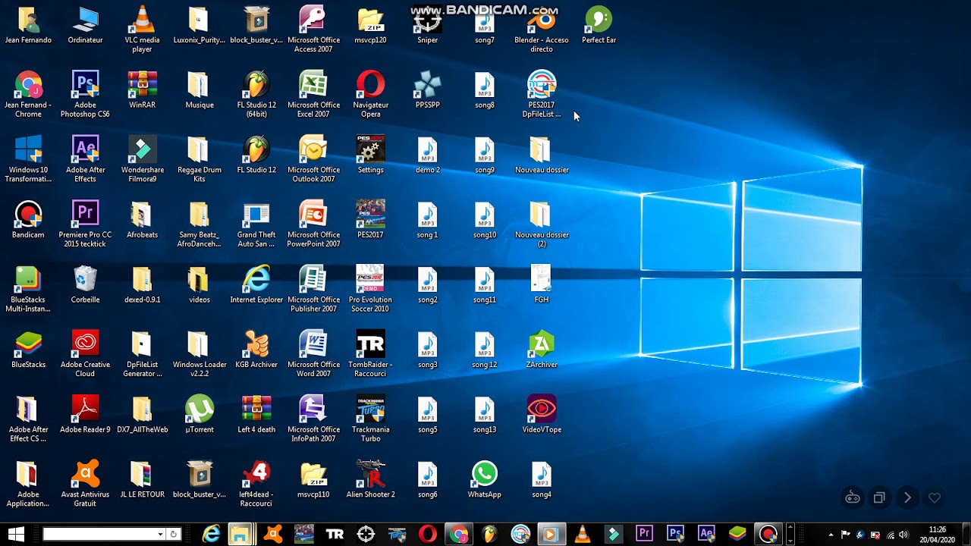Launch ZArchiver desktop icon

click(x=542, y=350)
